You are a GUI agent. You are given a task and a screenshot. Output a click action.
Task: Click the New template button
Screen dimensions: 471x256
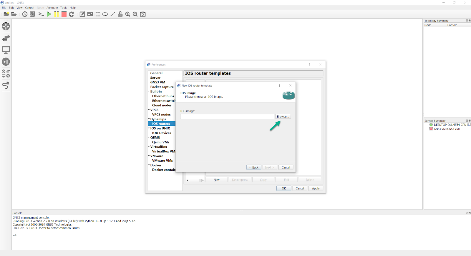click(x=217, y=180)
